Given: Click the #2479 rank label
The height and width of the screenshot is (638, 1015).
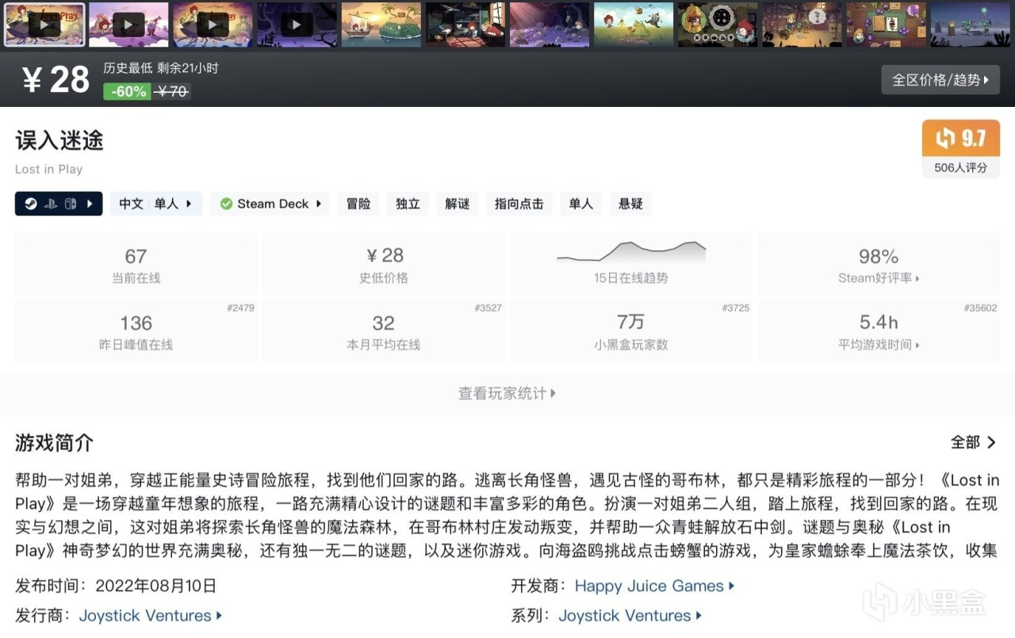Looking at the screenshot, I should click(x=240, y=308).
